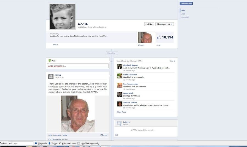Viewport: 247px width, 147px height.
Task: Expand More Posts list
Action: tap(122, 112)
